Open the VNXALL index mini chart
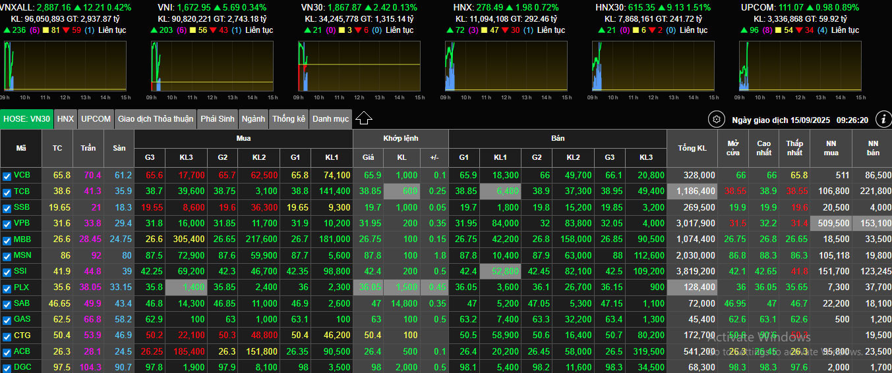The height and width of the screenshot is (373, 892). [65, 66]
